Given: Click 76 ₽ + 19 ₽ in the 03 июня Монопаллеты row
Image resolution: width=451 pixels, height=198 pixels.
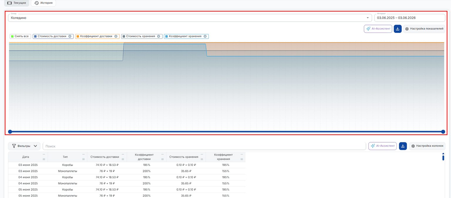Looking at the screenshot, I should 107,171.
